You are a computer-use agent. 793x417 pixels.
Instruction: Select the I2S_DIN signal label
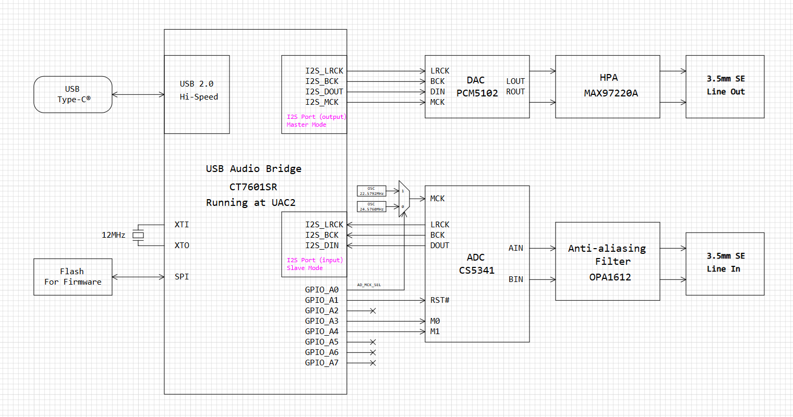[x=322, y=246]
